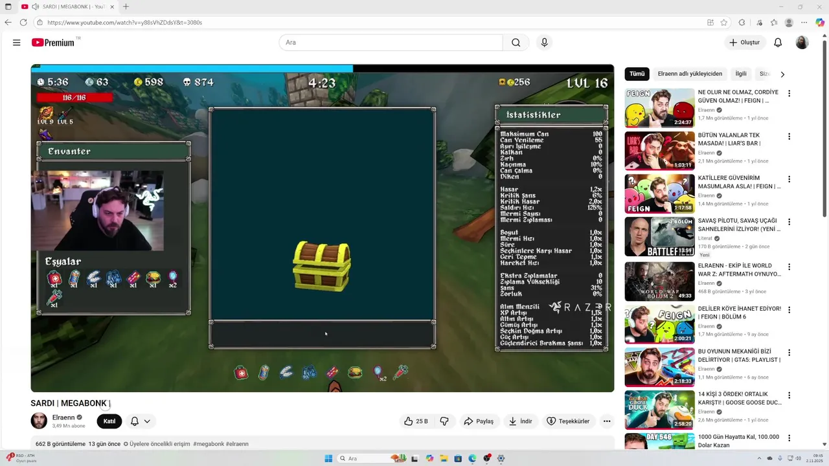This screenshot has height=466, width=829.
Task: Open options for the Feign Cordiye video
Action: [789, 94]
